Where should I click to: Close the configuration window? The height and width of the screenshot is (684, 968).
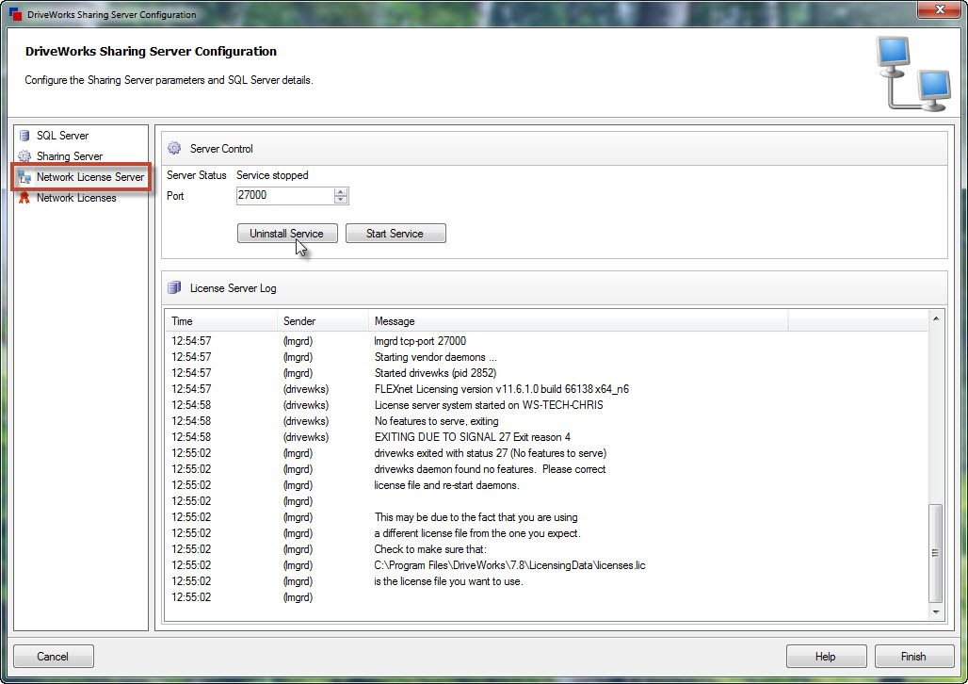[x=939, y=9]
